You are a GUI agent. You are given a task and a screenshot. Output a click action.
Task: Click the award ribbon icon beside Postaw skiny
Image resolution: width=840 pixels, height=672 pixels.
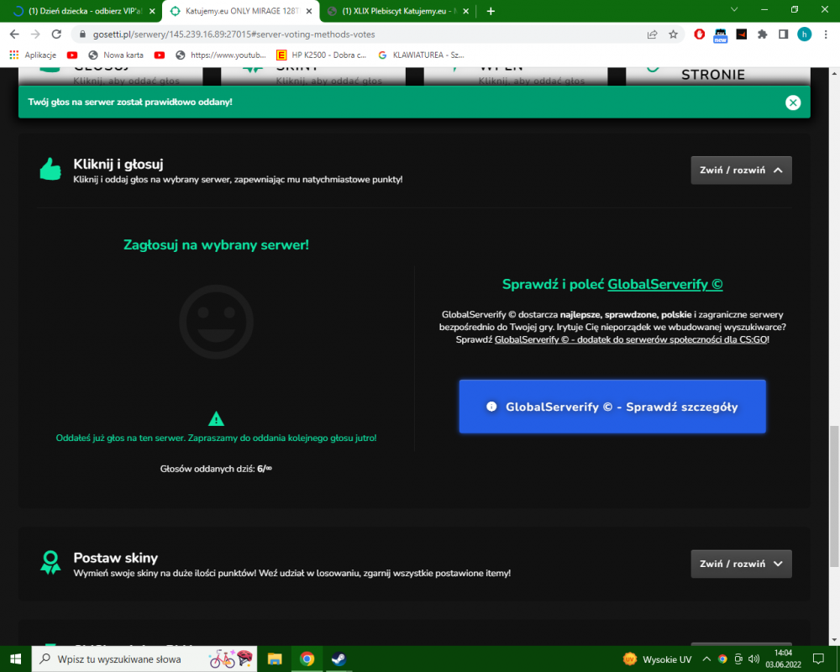coord(51,563)
